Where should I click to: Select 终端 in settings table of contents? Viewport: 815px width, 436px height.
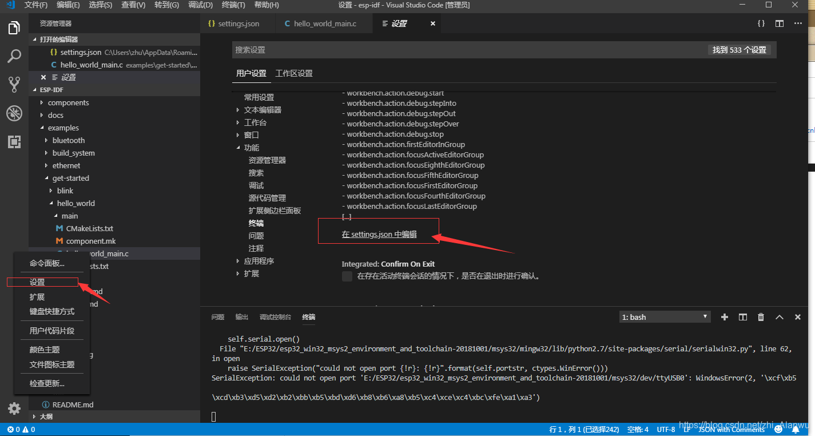click(x=256, y=223)
